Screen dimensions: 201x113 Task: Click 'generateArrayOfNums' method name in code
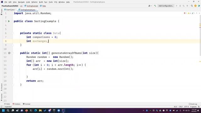66,53
